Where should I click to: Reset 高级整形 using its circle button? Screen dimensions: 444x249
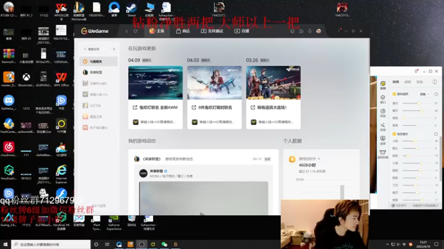436,134
